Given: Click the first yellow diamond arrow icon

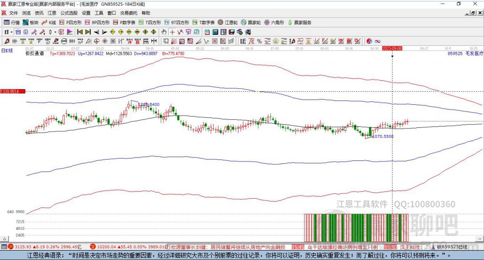Looking at the screenshot, I should [x=112, y=32].
